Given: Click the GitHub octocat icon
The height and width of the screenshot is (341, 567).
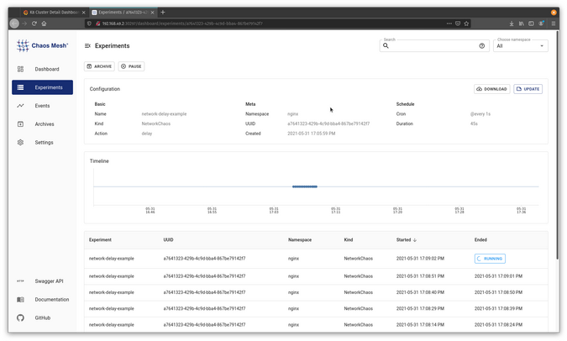Looking at the screenshot, I should pos(21,317).
